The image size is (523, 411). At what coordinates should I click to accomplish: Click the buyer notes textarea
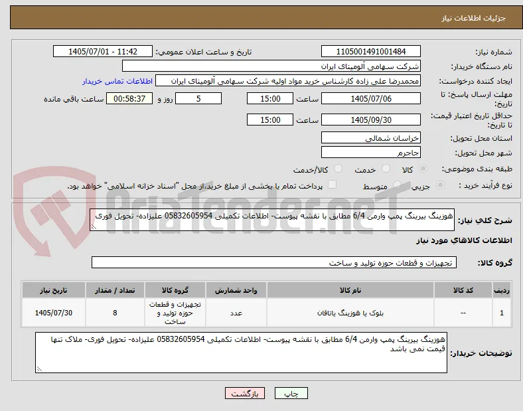(x=241, y=353)
